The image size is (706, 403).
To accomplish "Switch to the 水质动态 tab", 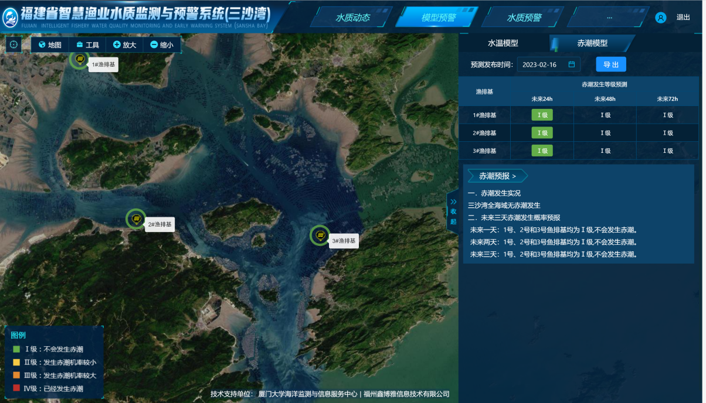I will (x=352, y=18).
